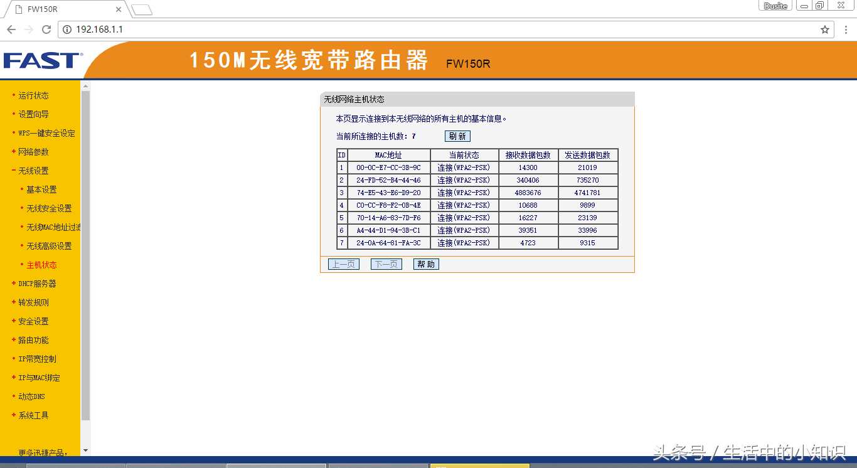This screenshot has height=468, width=857.
Task: Click the 下一页 button
Action: (x=386, y=264)
